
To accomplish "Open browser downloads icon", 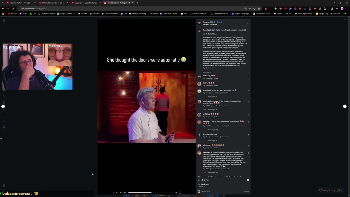I will (332, 8).
